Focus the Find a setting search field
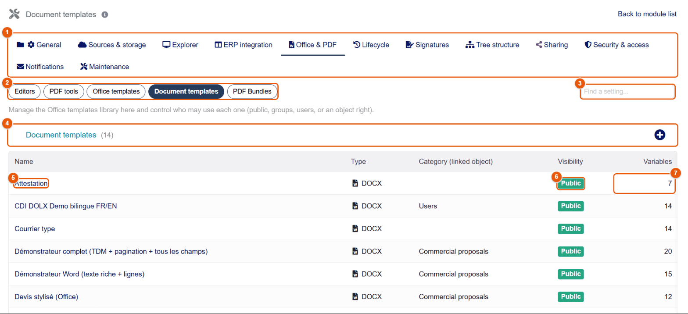Viewport: 688px width, 314px height. click(627, 92)
